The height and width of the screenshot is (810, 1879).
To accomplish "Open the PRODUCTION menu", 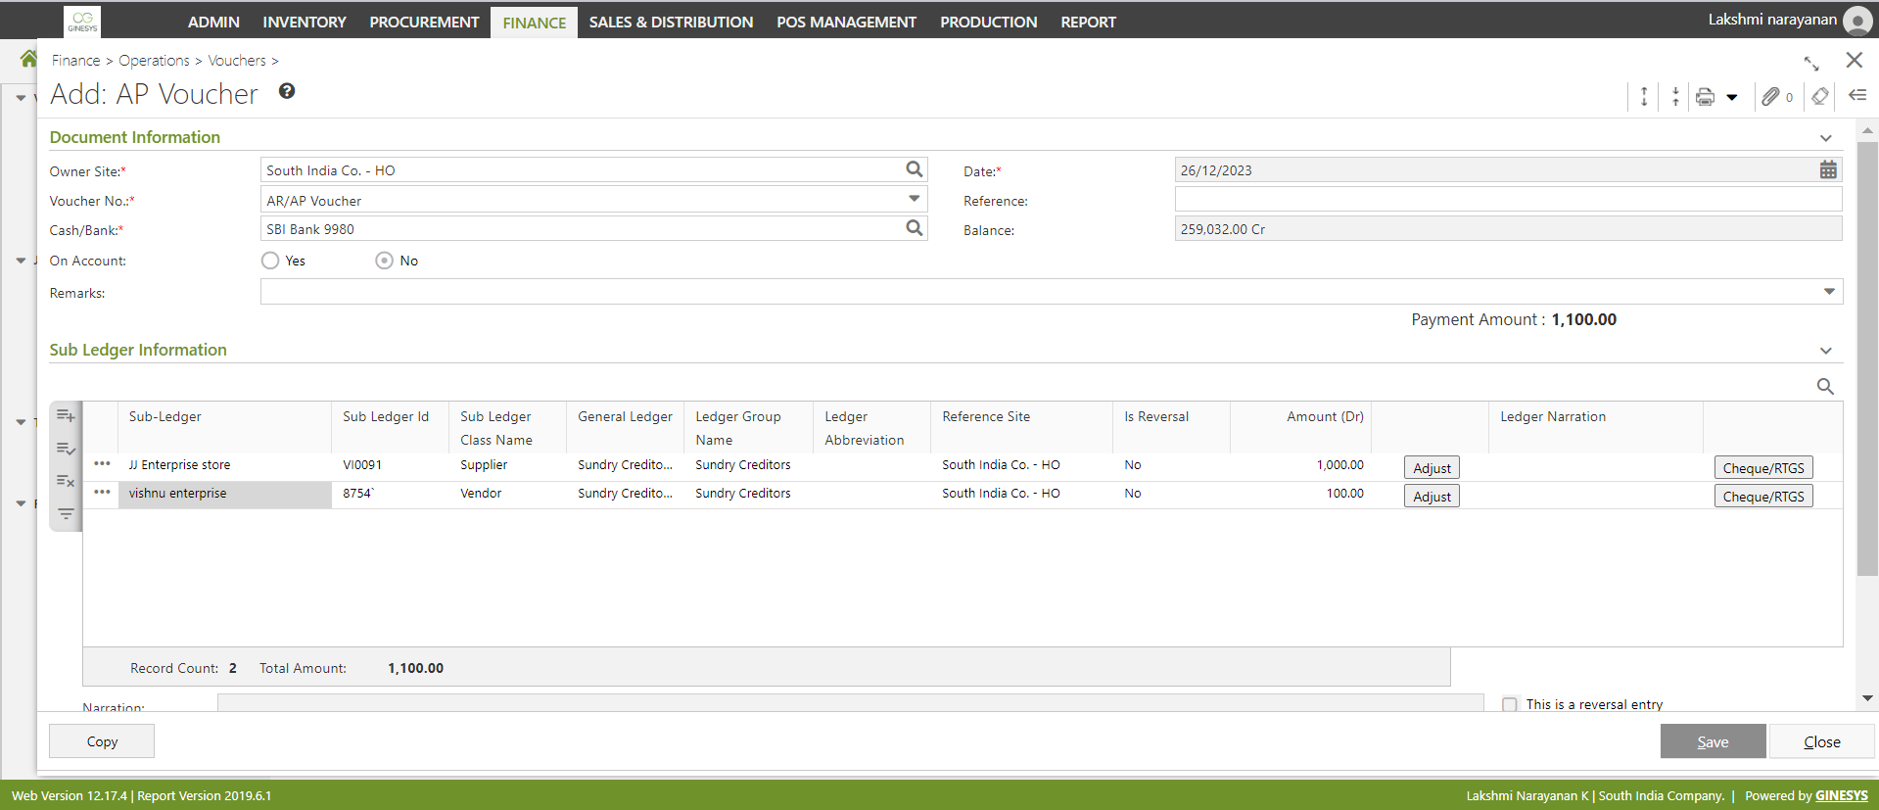I will [x=988, y=22].
